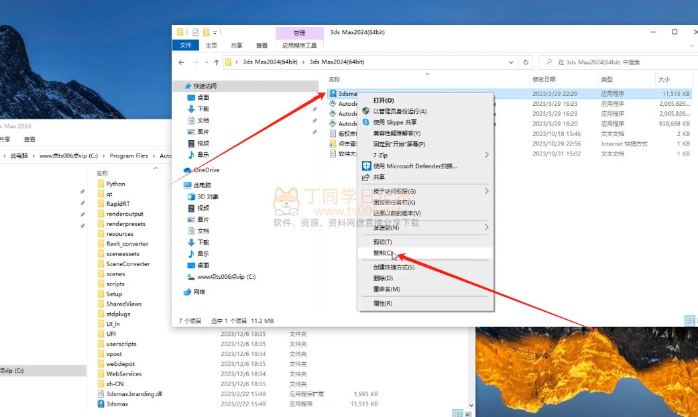This screenshot has width=698, height=417.
Task: Select 3dsmax application in back window
Action: pos(117,404)
